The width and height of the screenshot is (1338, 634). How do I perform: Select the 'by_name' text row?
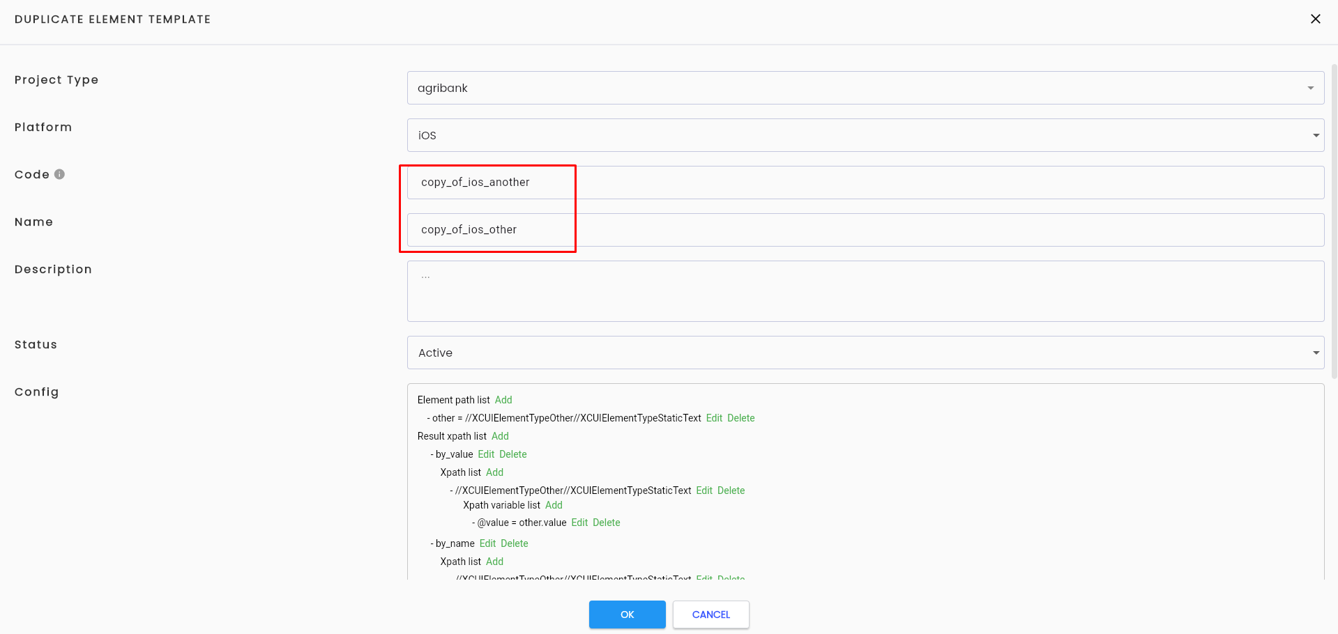[x=455, y=543]
